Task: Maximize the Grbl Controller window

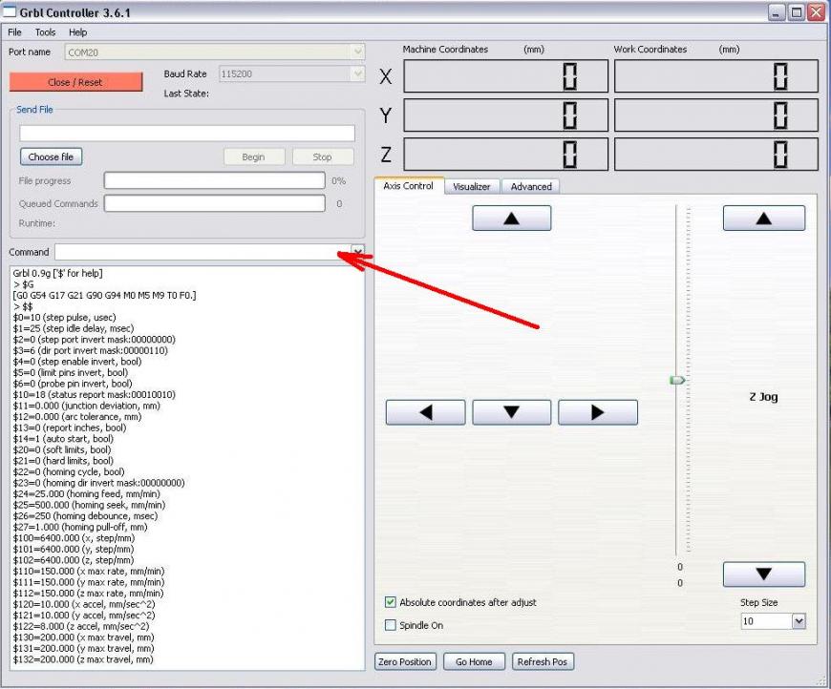Action: (x=796, y=12)
